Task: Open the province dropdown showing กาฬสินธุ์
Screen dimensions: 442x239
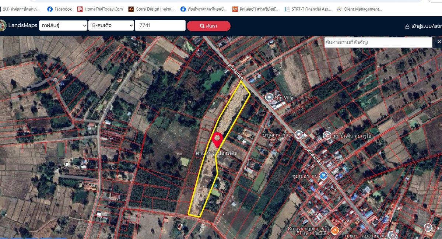Action: 63,25
